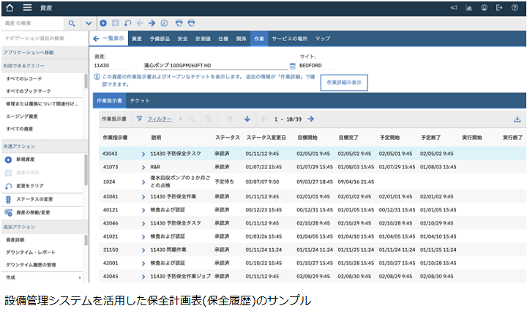Click the navigation item search field
This screenshot has width=527, height=314.
[45, 38]
